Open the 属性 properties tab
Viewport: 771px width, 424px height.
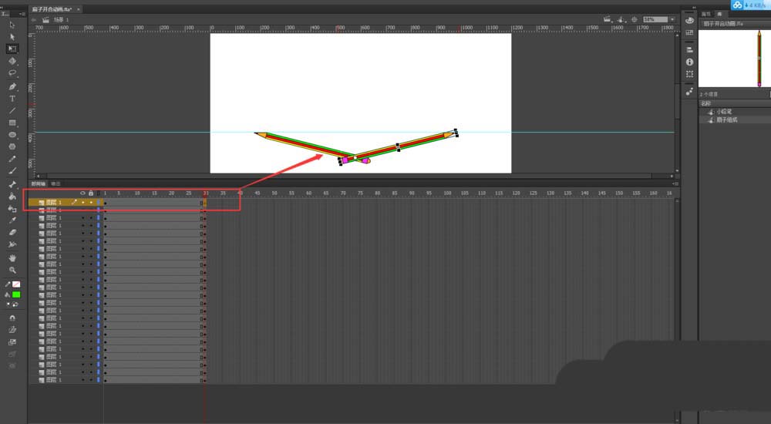point(705,14)
